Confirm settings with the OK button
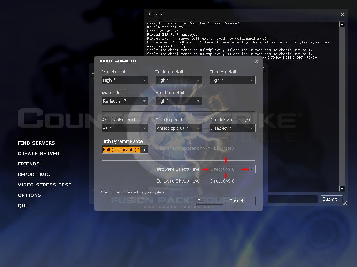The height and width of the screenshot is (267, 357). [x=209, y=201]
